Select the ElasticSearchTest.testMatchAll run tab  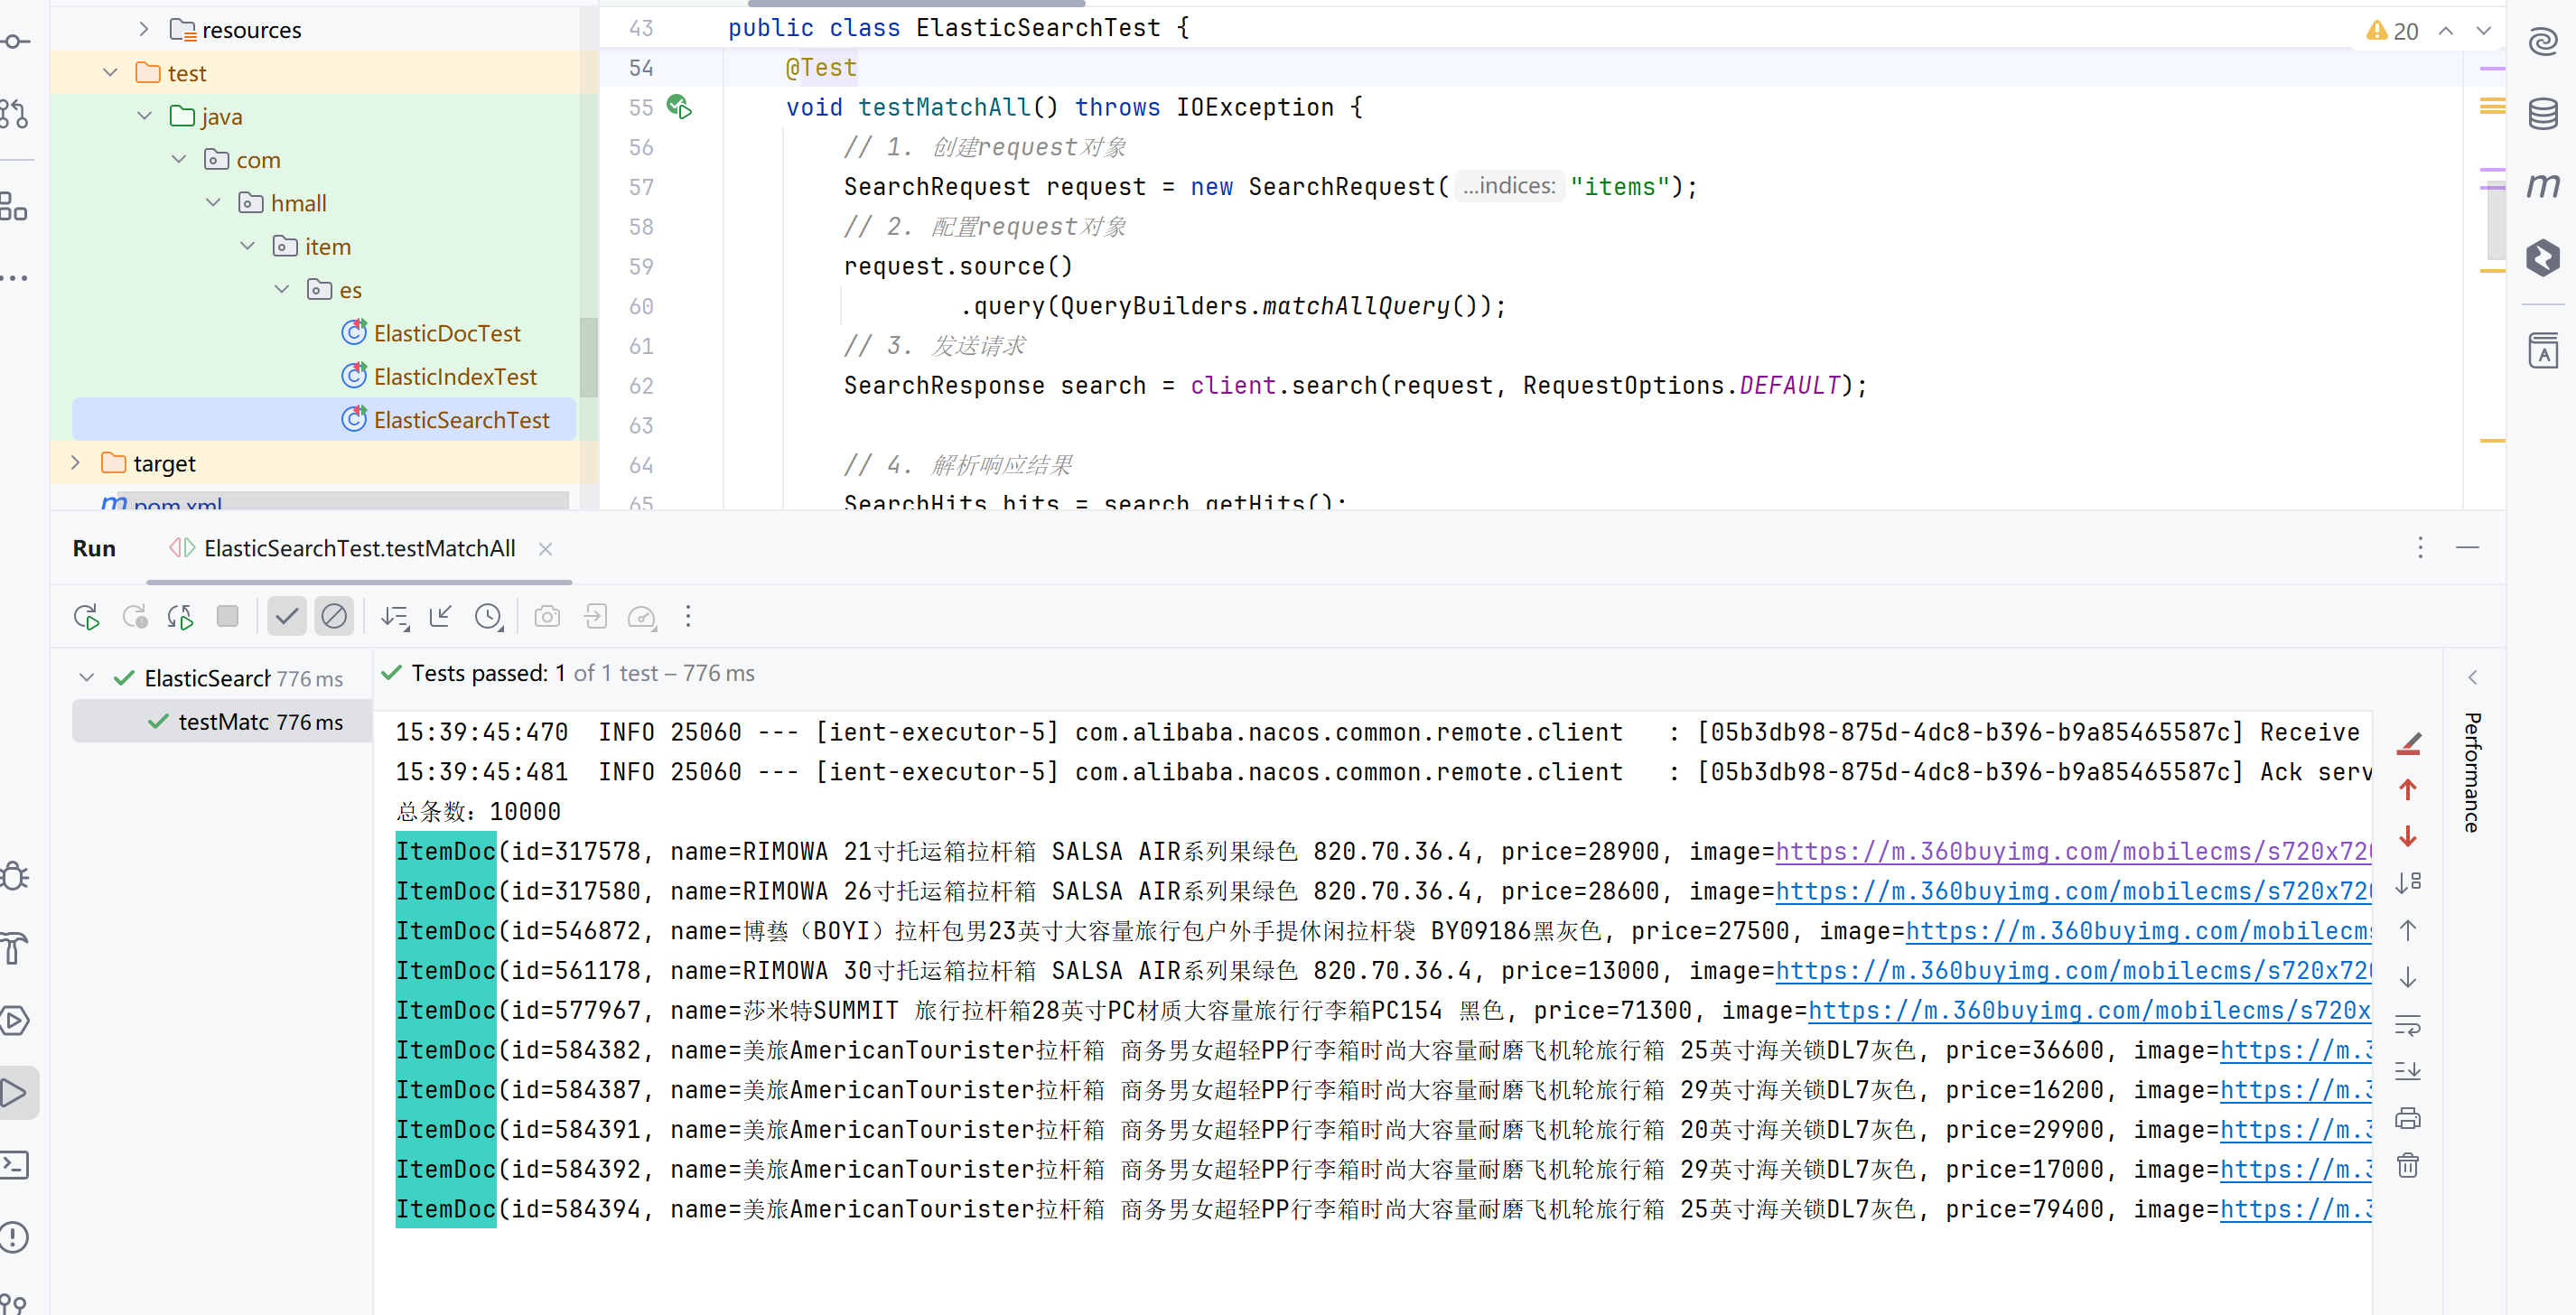pos(359,548)
